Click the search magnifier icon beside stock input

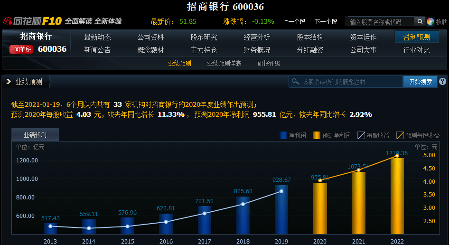coord(420,21)
